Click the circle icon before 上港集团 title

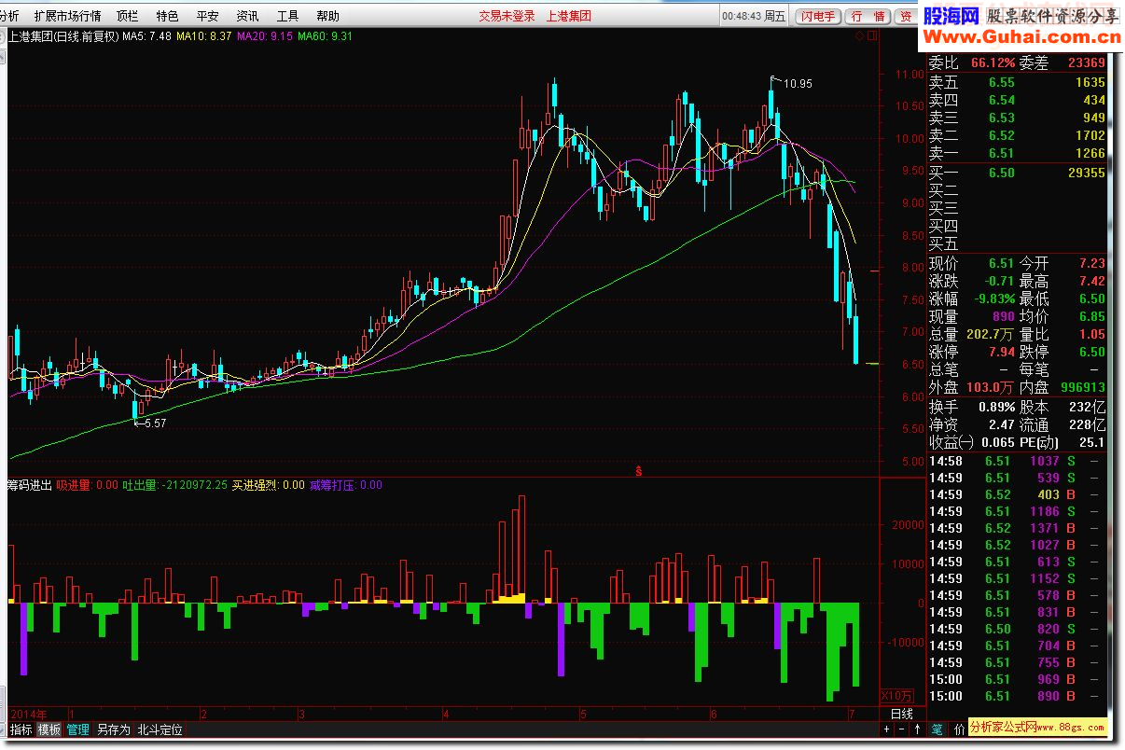pos(4,36)
